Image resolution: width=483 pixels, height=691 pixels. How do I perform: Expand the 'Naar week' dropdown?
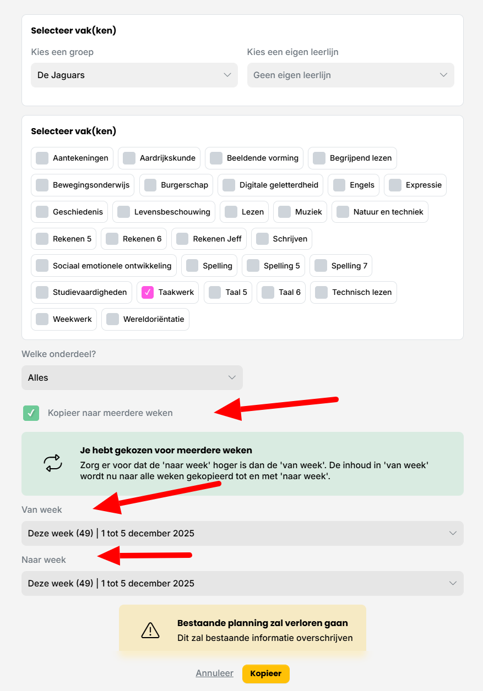point(242,583)
